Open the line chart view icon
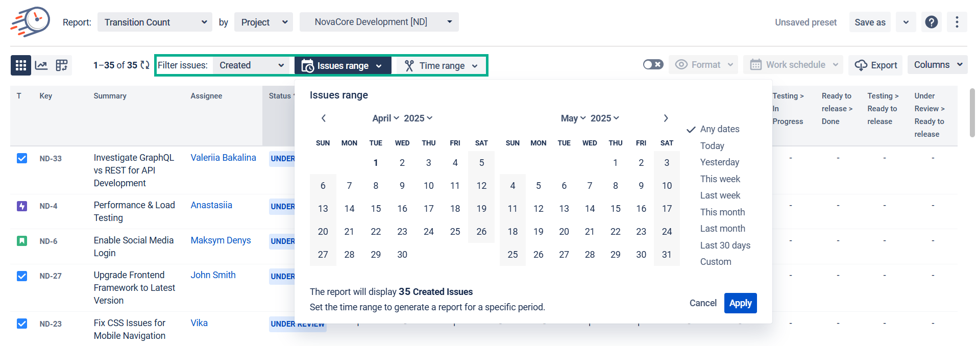This screenshot has width=977, height=346. (41, 65)
